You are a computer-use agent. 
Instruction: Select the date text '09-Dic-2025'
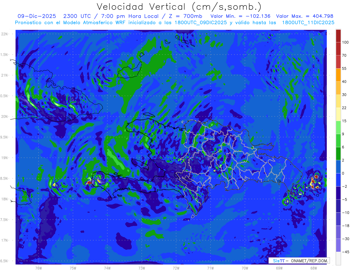[37, 16]
